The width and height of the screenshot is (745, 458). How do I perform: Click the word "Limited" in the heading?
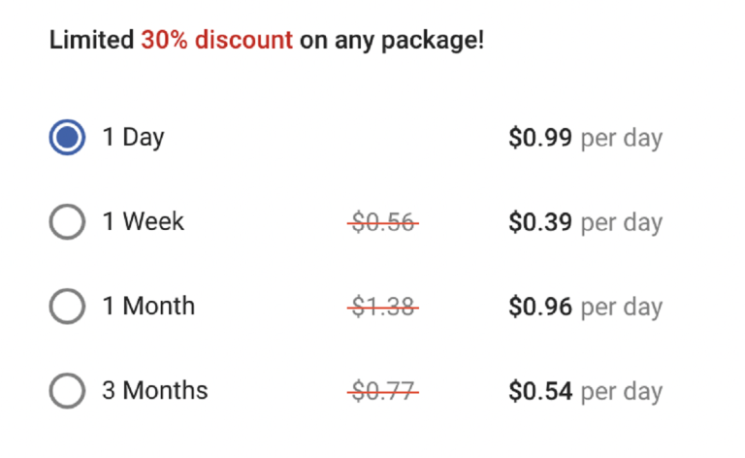pyautogui.click(x=91, y=41)
